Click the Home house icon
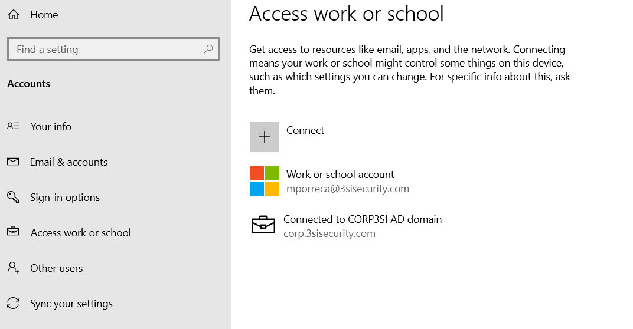 pos(14,15)
